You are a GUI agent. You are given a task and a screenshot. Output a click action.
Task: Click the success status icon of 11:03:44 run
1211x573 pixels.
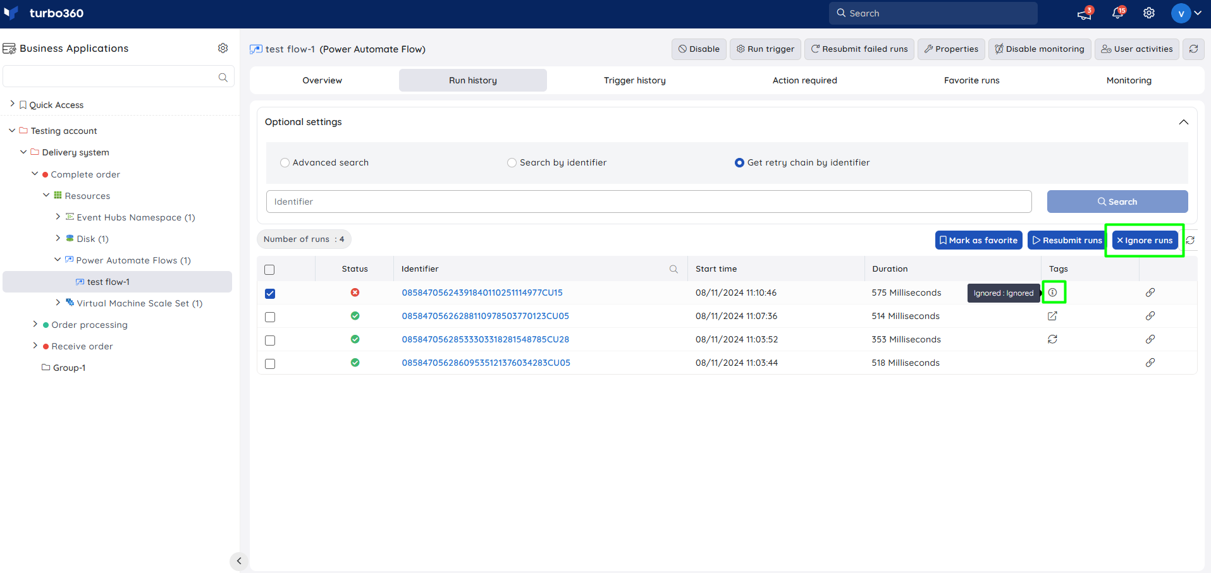(x=355, y=363)
